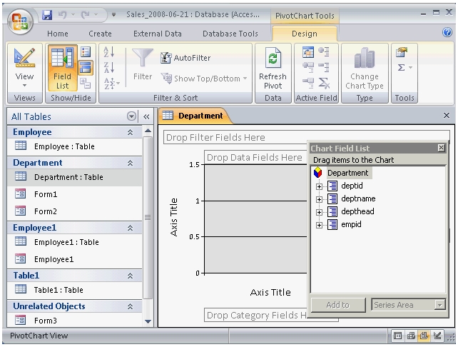Viewport: 458px width, 347px height.
Task: Open the Show Top/Bottom dropdown
Action: 204,79
